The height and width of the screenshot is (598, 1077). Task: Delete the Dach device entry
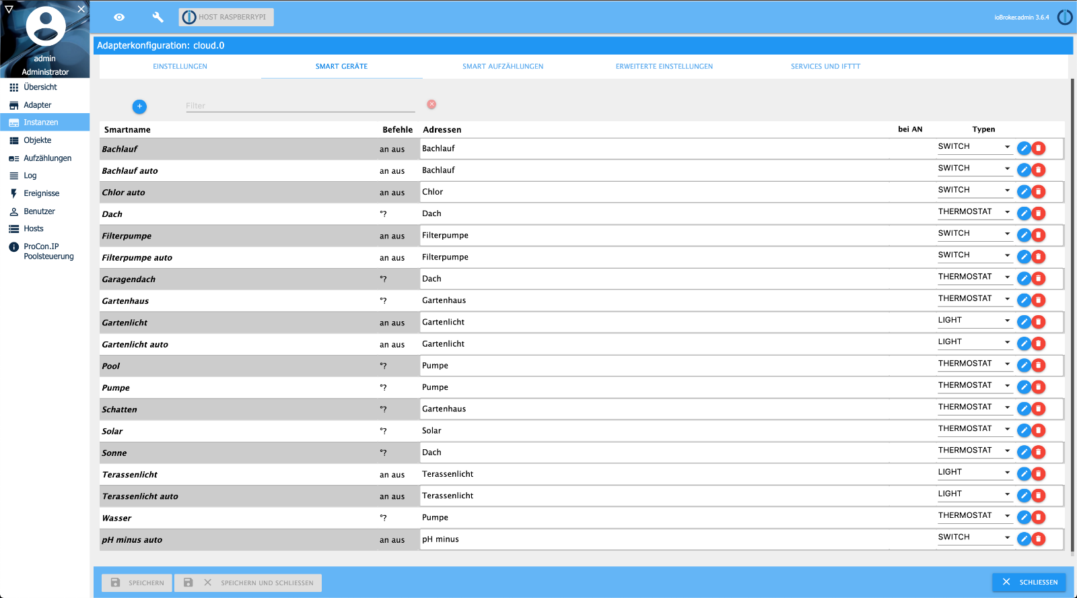pos(1039,213)
